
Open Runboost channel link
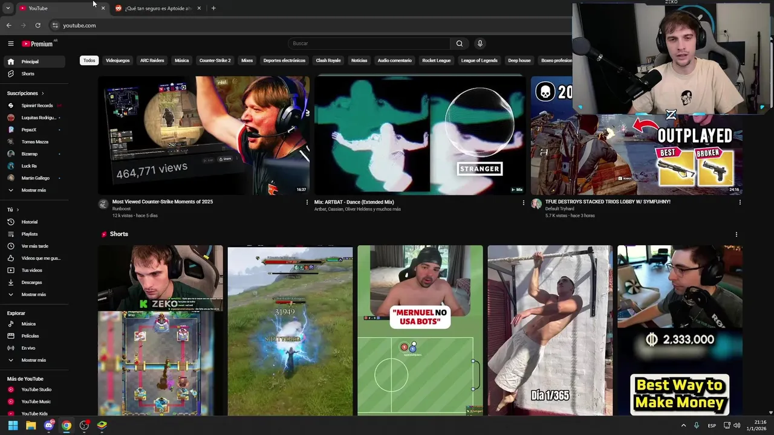click(122, 209)
